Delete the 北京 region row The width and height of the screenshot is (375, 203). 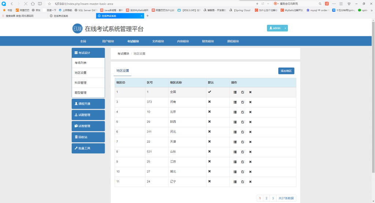pyautogui.click(x=250, y=112)
